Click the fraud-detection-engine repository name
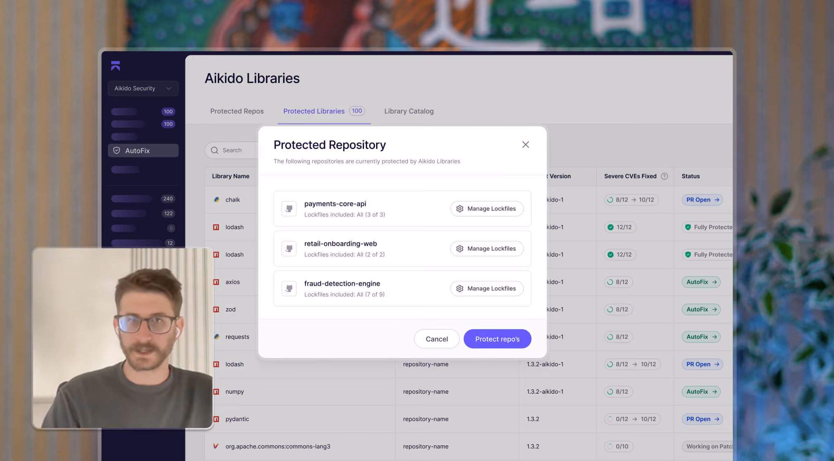The image size is (834, 461). coord(342,283)
